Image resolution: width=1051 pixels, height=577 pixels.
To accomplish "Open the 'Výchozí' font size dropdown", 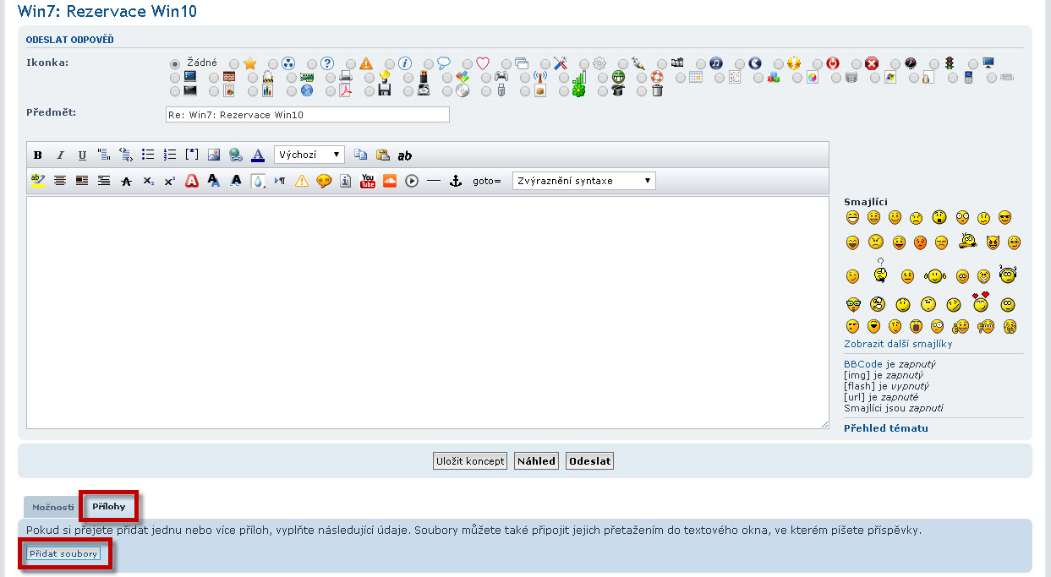I will (x=309, y=155).
